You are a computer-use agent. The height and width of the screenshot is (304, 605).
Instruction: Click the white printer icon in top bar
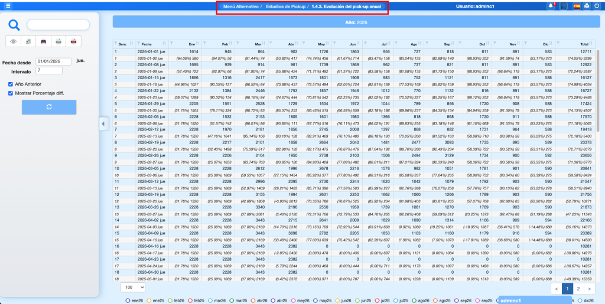point(586,6)
